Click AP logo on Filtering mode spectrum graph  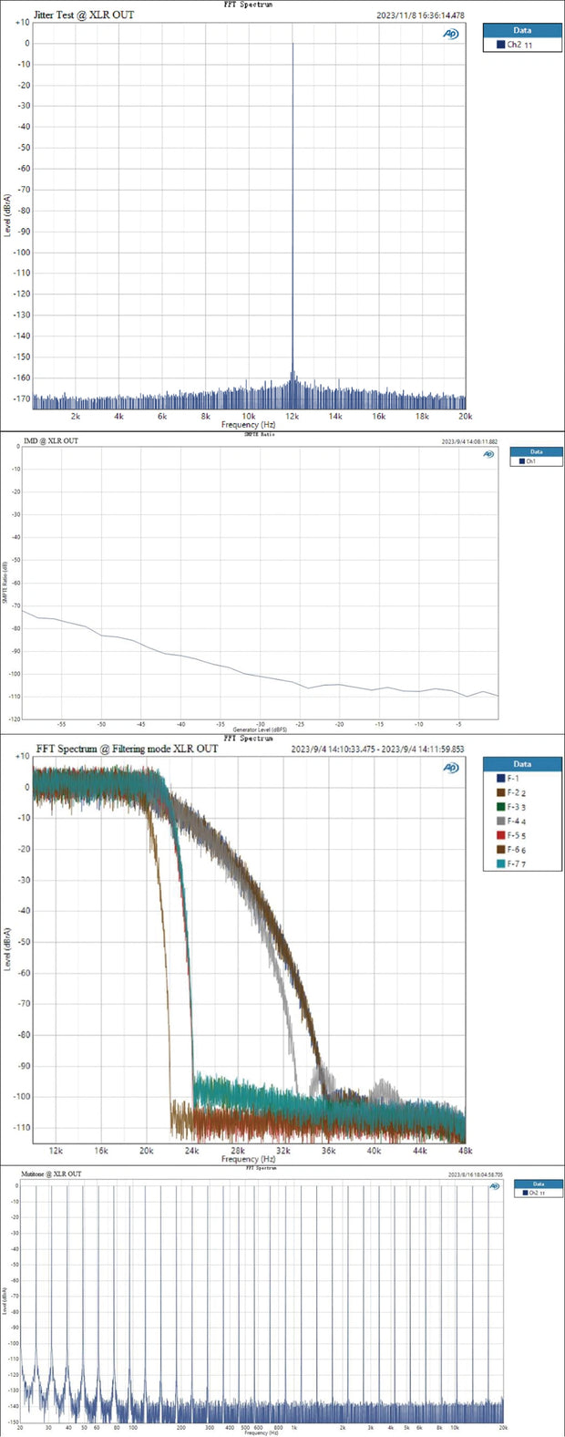(451, 768)
